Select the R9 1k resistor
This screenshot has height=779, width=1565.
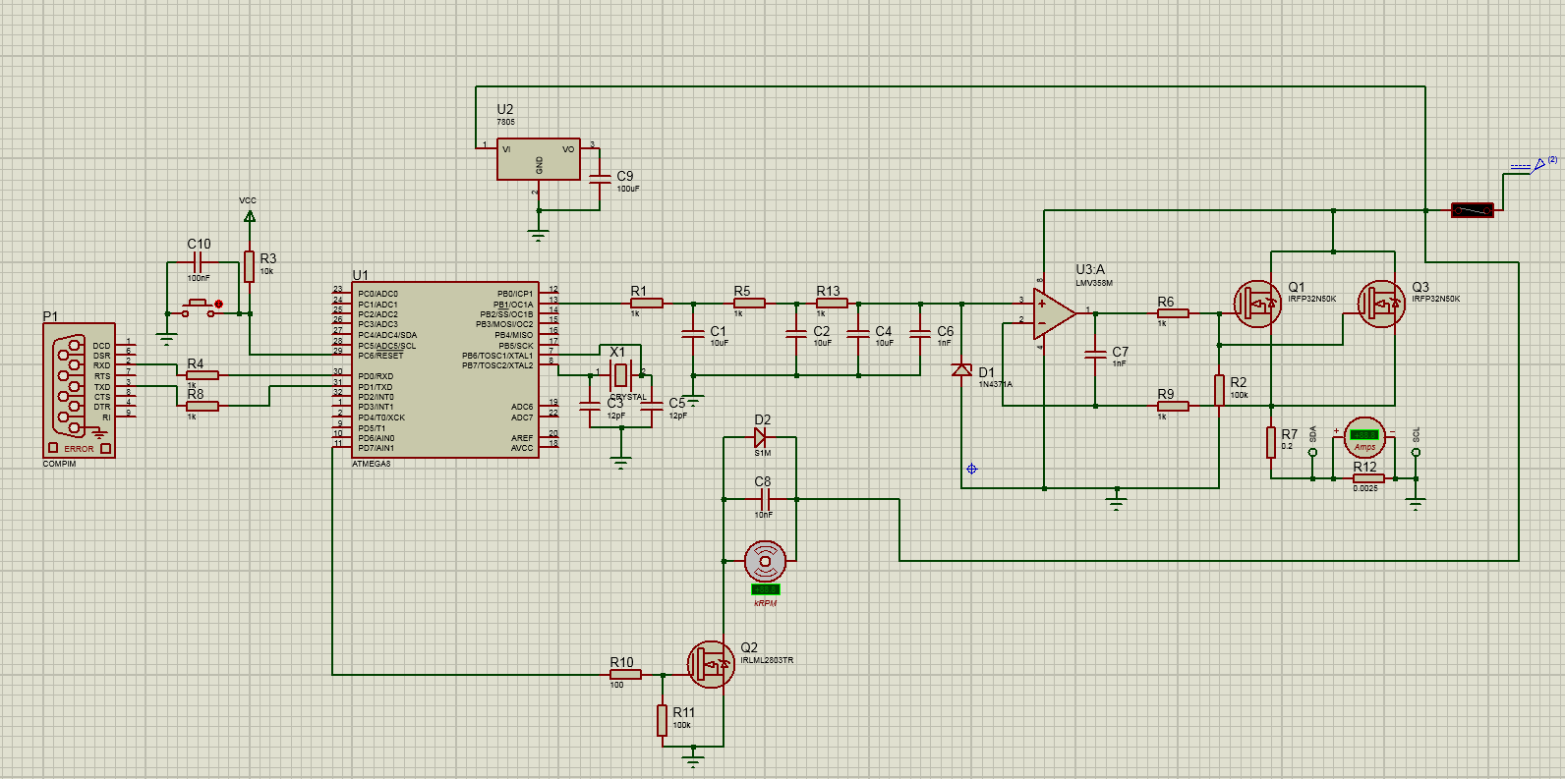[x=1173, y=406]
